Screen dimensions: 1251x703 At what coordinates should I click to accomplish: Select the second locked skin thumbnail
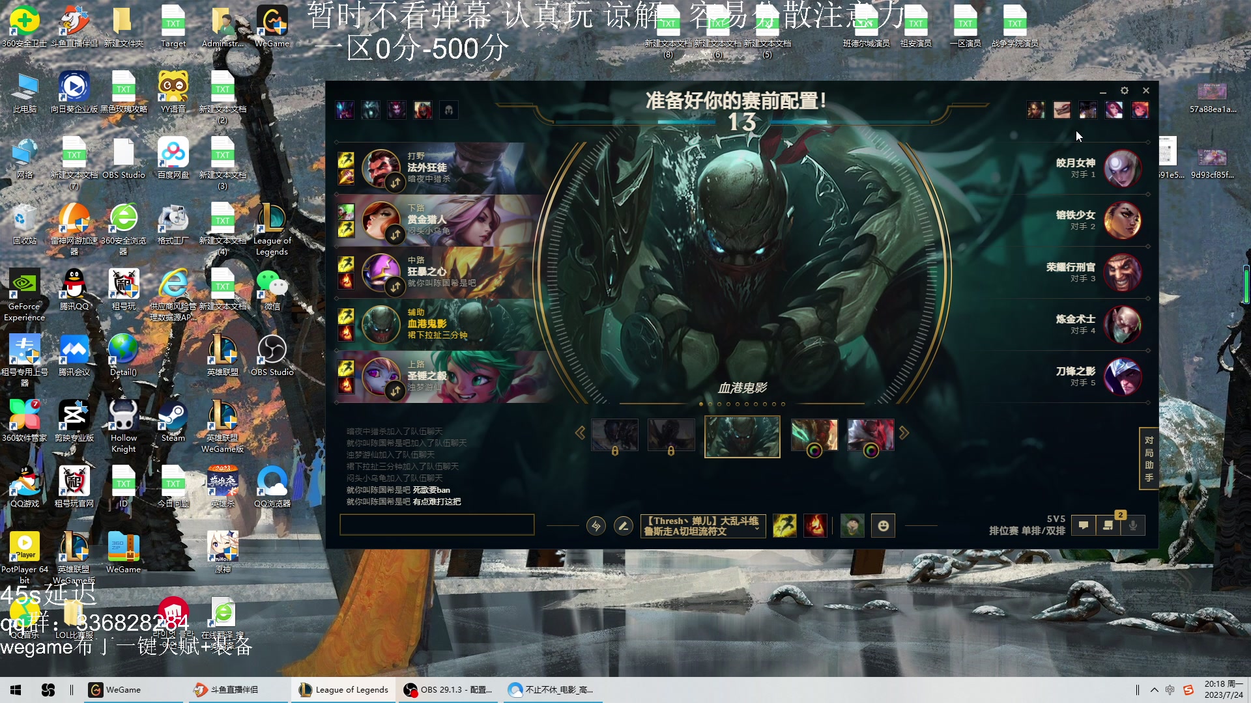(671, 435)
